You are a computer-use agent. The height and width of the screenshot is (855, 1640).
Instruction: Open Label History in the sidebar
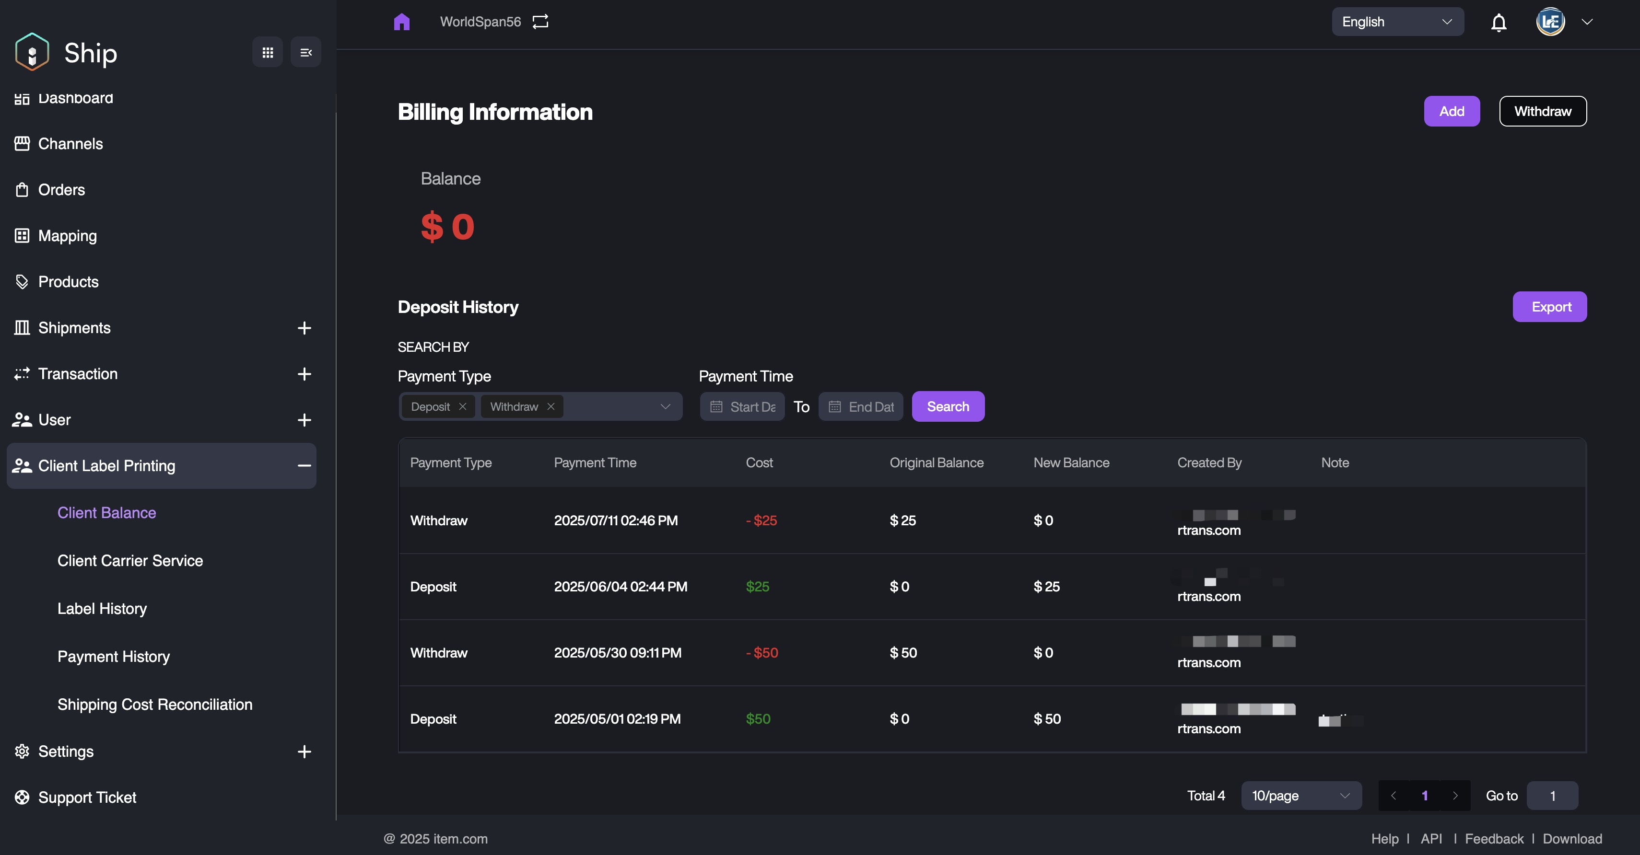tap(102, 609)
